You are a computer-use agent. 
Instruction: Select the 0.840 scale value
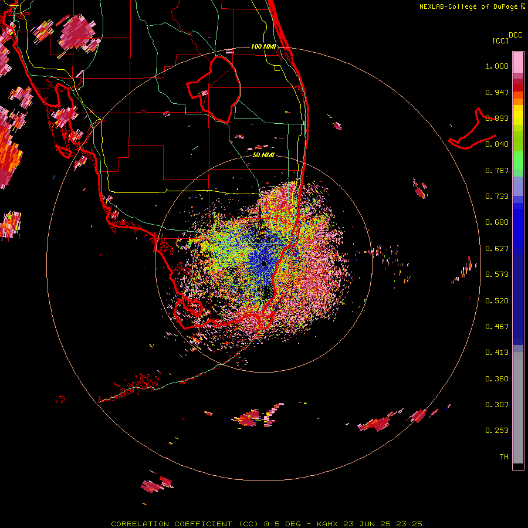tap(497, 144)
